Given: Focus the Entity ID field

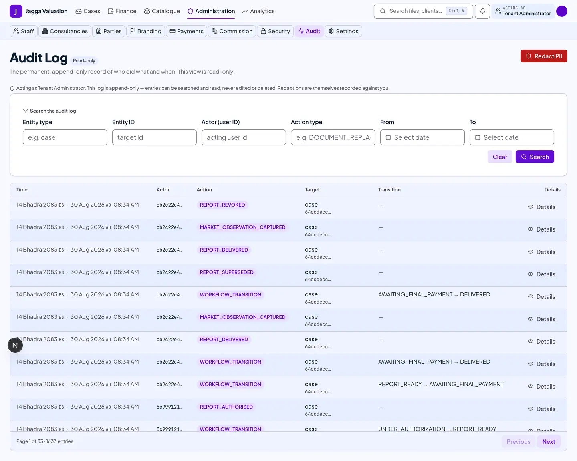Looking at the screenshot, I should pyautogui.click(x=154, y=137).
